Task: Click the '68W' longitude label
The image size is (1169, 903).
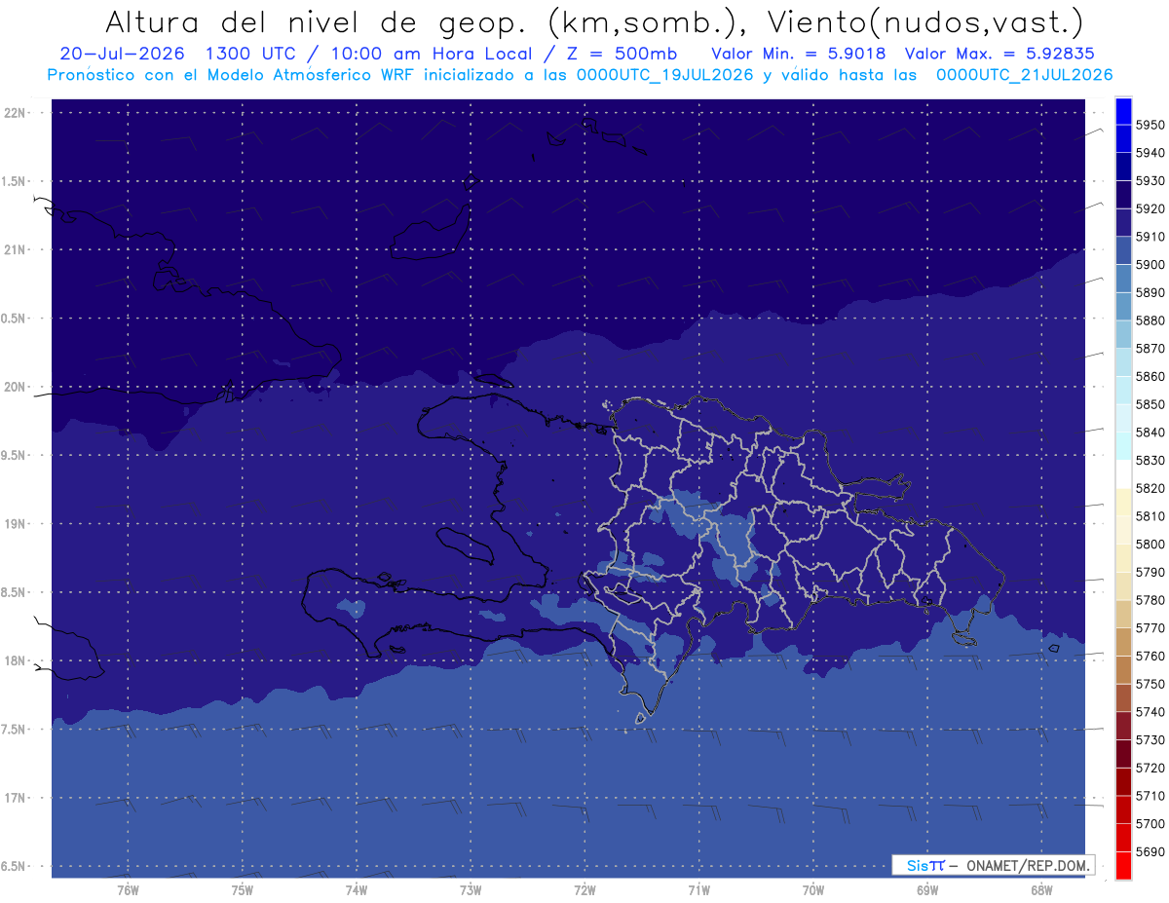Action: coord(1041,890)
